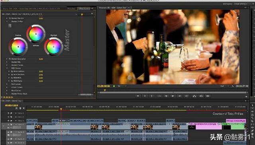
Task: Click the Program monitor scrub bar
Action: [173, 93]
